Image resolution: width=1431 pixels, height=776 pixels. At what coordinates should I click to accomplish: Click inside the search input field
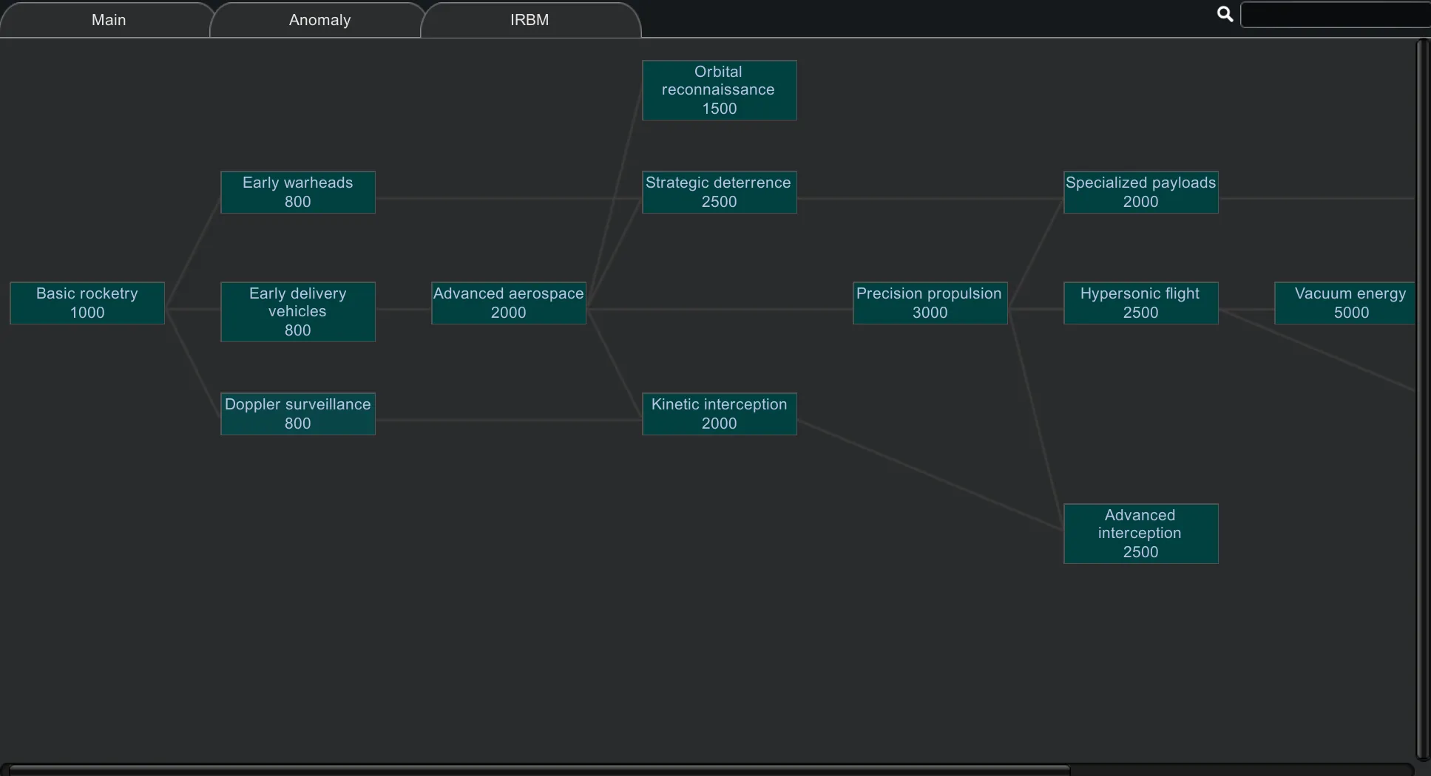point(1335,15)
